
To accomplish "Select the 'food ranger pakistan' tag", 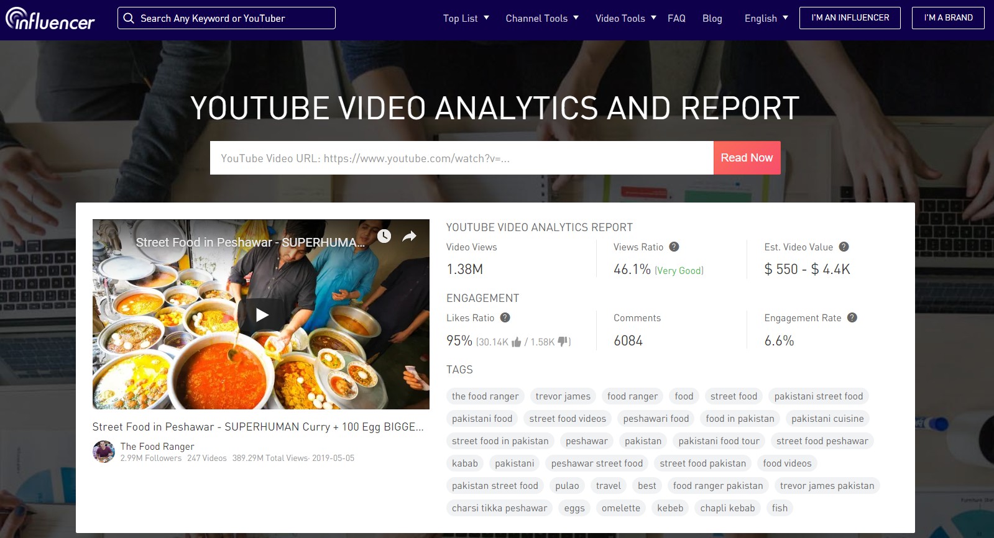I will [718, 486].
